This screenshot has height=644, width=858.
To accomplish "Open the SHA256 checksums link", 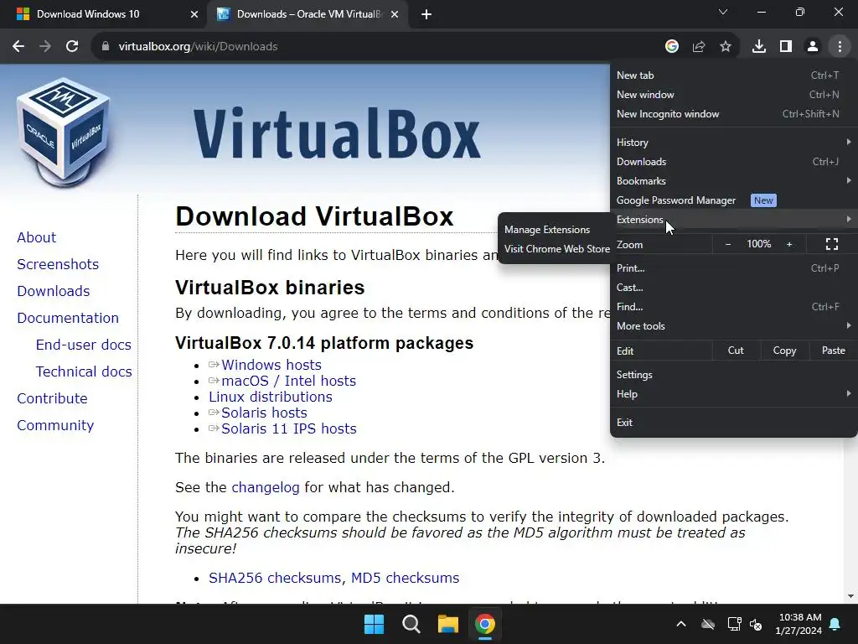I will click(x=275, y=578).
